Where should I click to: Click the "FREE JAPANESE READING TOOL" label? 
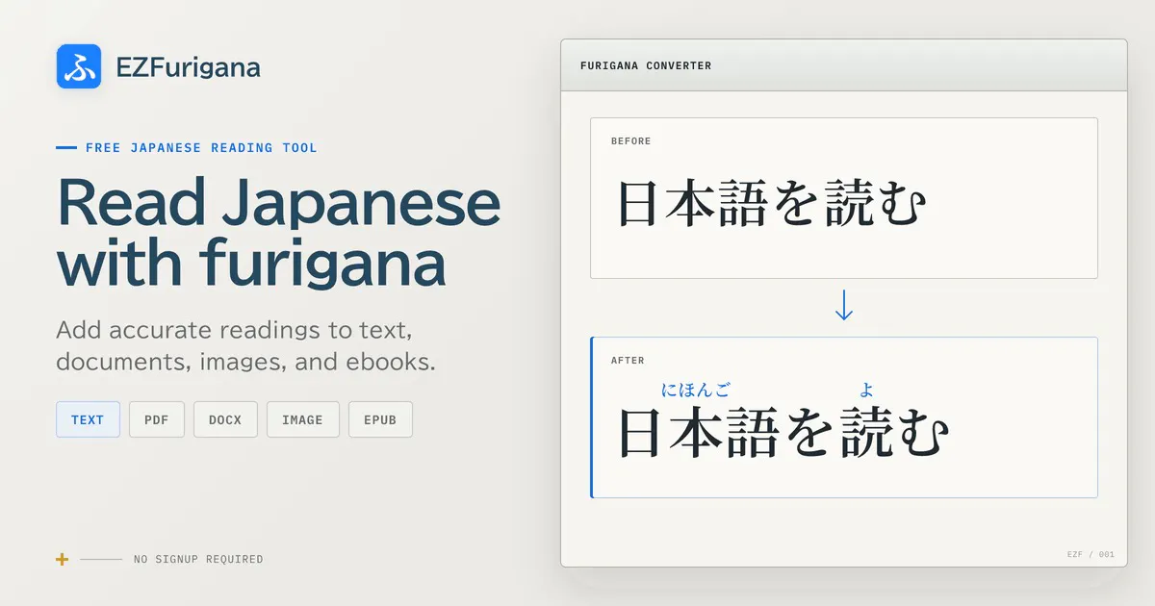click(201, 148)
